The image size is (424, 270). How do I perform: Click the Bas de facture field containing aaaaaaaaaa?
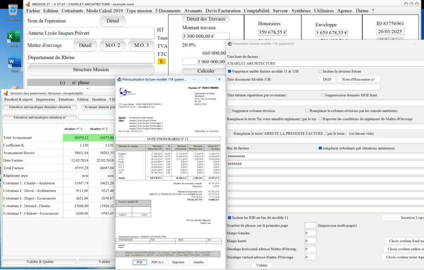[x=325, y=156]
